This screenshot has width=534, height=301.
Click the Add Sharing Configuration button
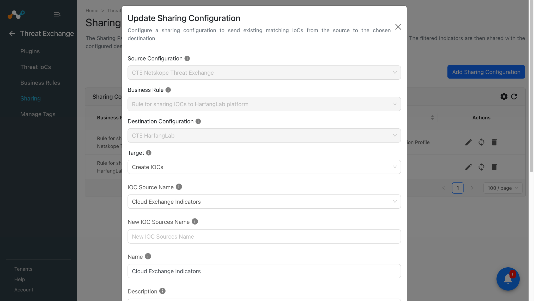click(x=486, y=72)
